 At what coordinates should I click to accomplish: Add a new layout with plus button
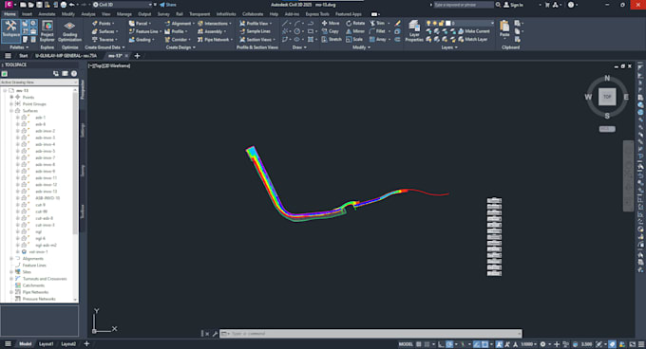pyautogui.click(x=86, y=344)
